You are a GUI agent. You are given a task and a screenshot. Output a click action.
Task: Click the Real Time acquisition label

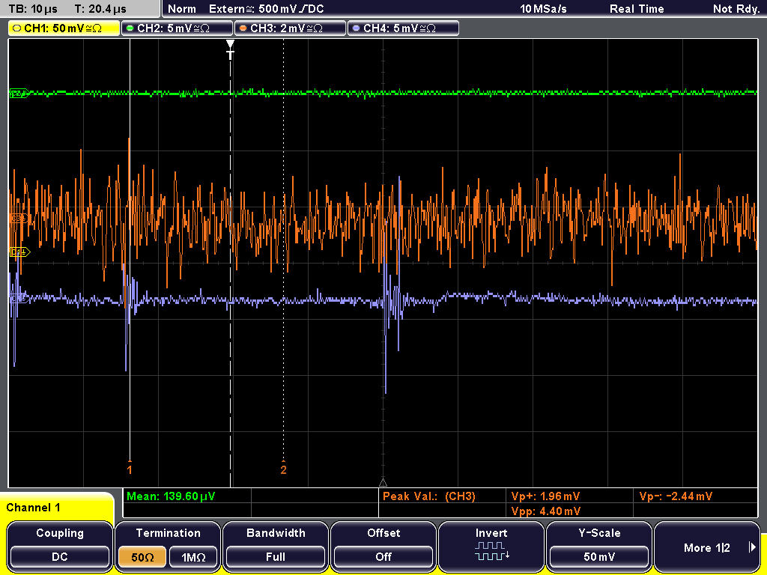[x=637, y=9]
